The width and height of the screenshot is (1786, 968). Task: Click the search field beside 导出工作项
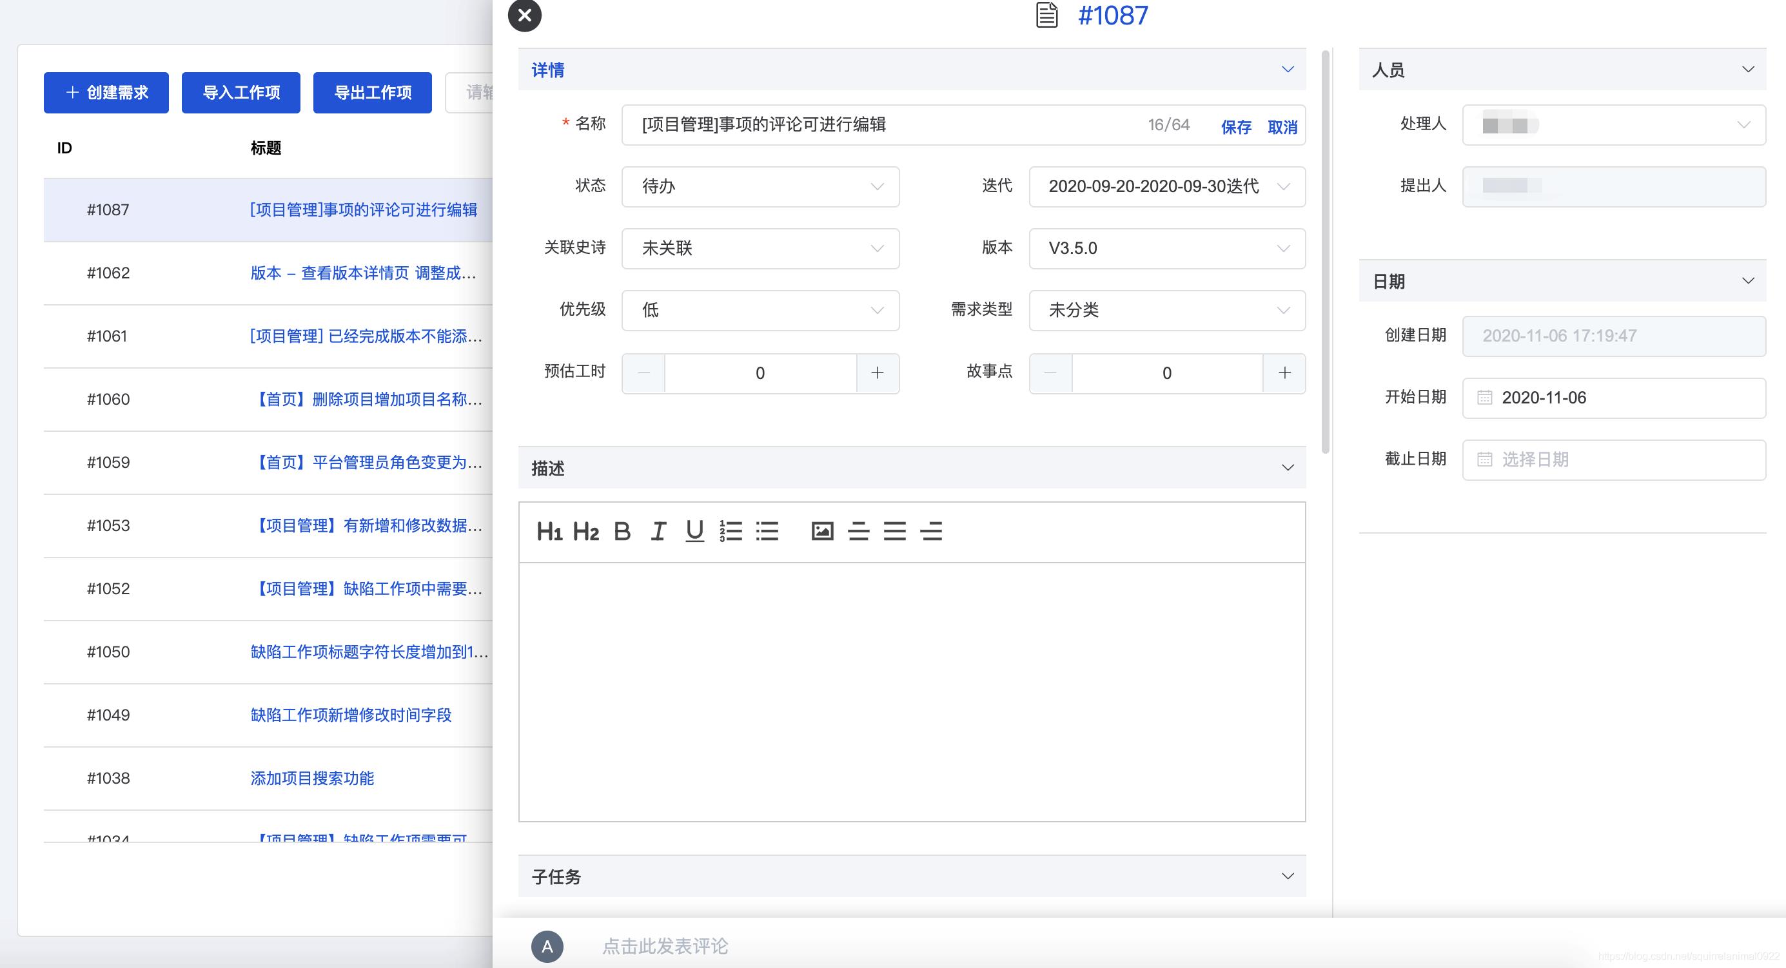[469, 92]
